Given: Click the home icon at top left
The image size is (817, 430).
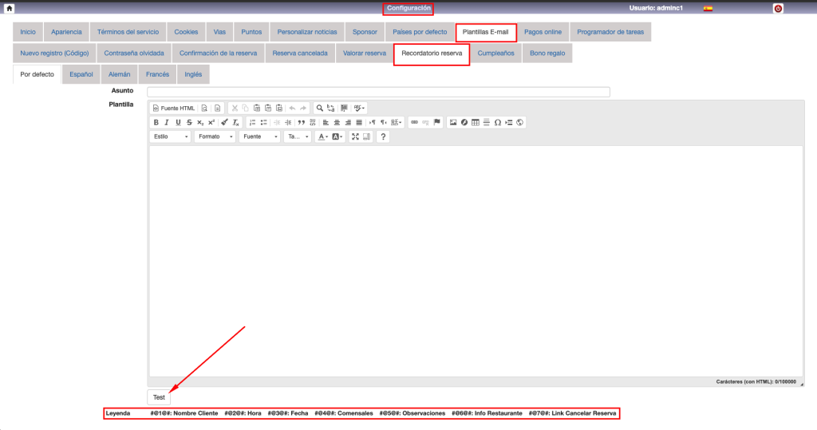Looking at the screenshot, I should 9,8.
